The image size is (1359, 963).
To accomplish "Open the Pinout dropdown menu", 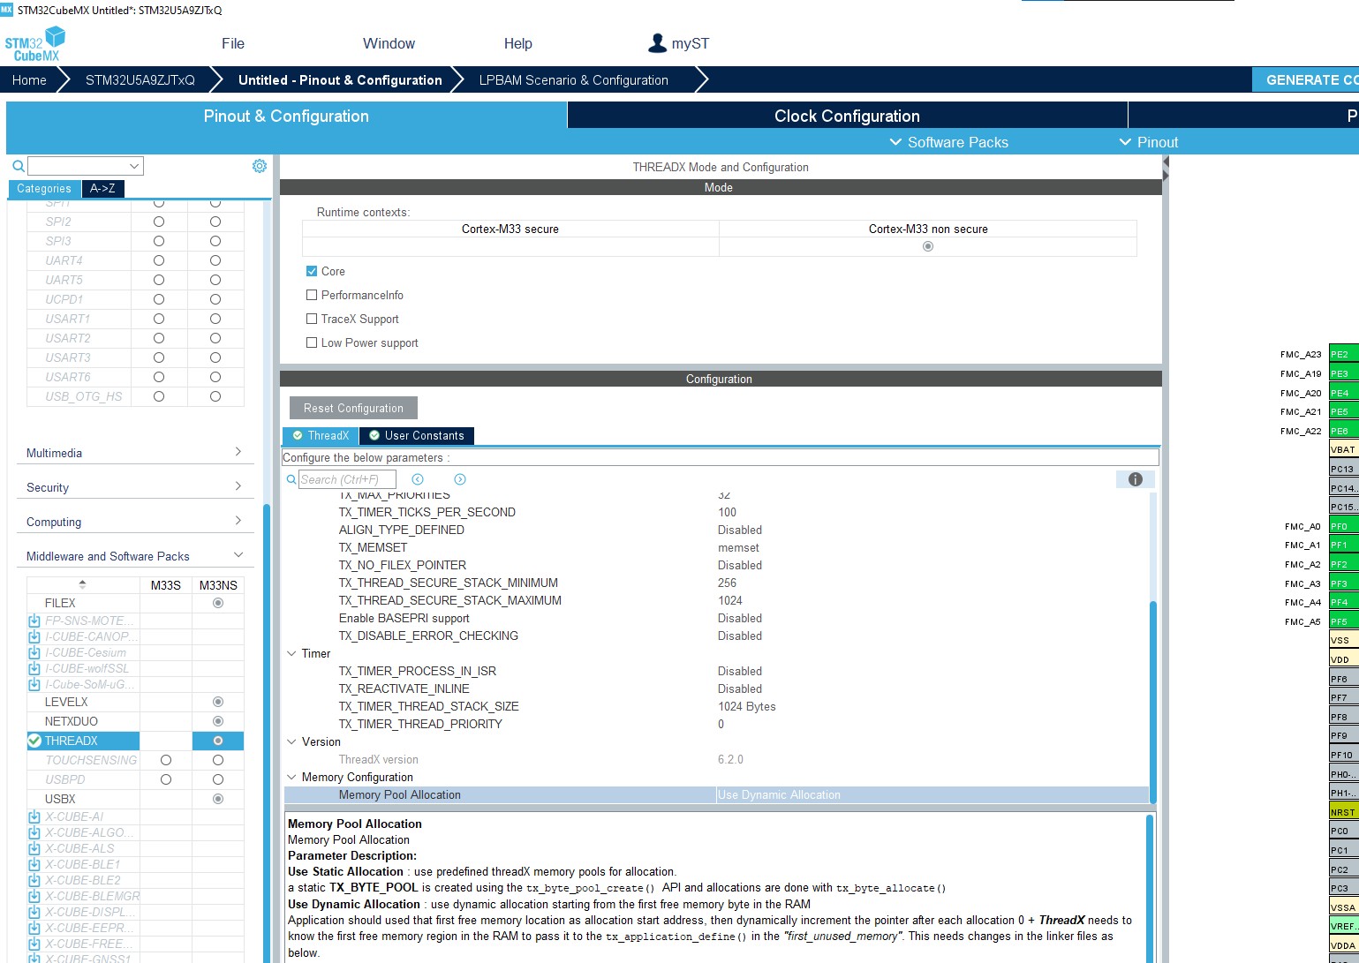I will point(1148,142).
